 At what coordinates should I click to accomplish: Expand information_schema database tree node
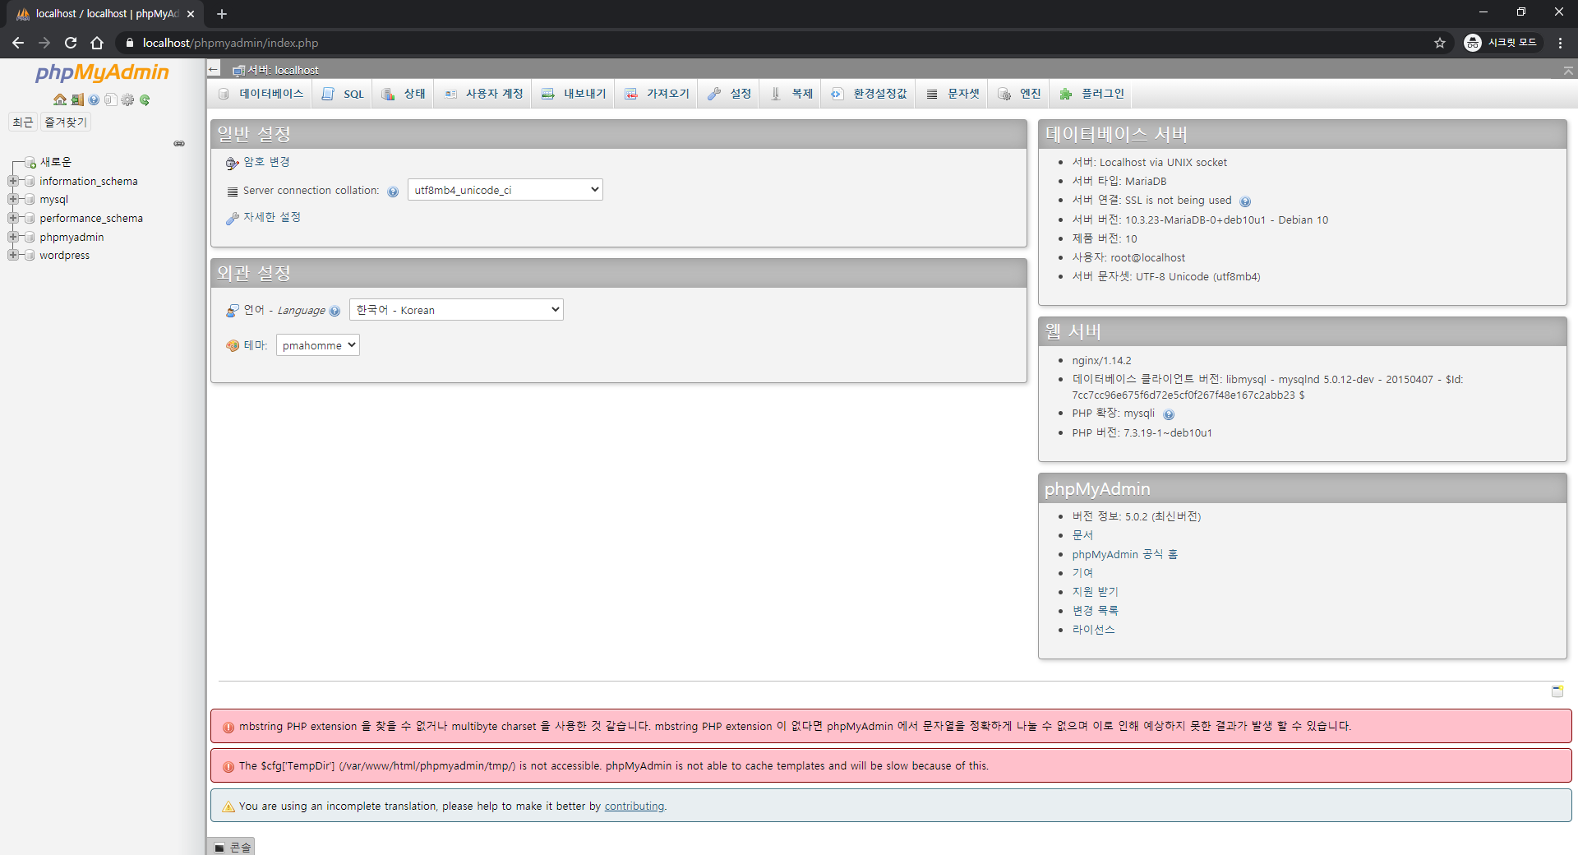click(13, 181)
